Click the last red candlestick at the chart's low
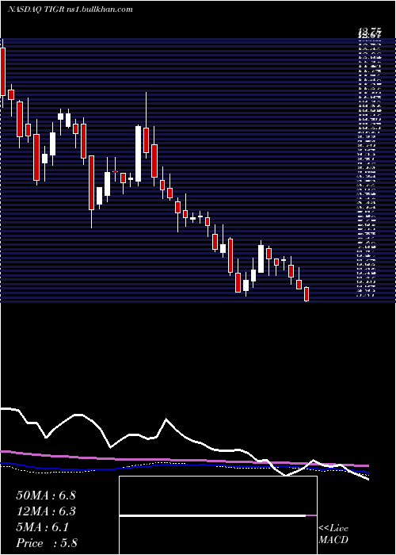 coord(307,294)
